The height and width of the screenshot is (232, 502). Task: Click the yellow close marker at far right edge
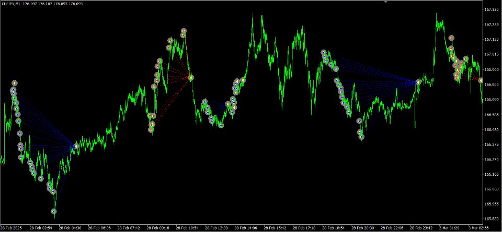coord(481,80)
